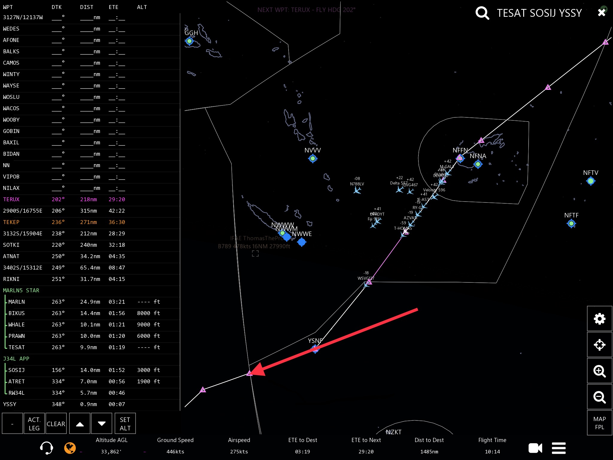Screen dimensions: 613x460
Task: Open ATC headset icon
Action: coord(46,448)
